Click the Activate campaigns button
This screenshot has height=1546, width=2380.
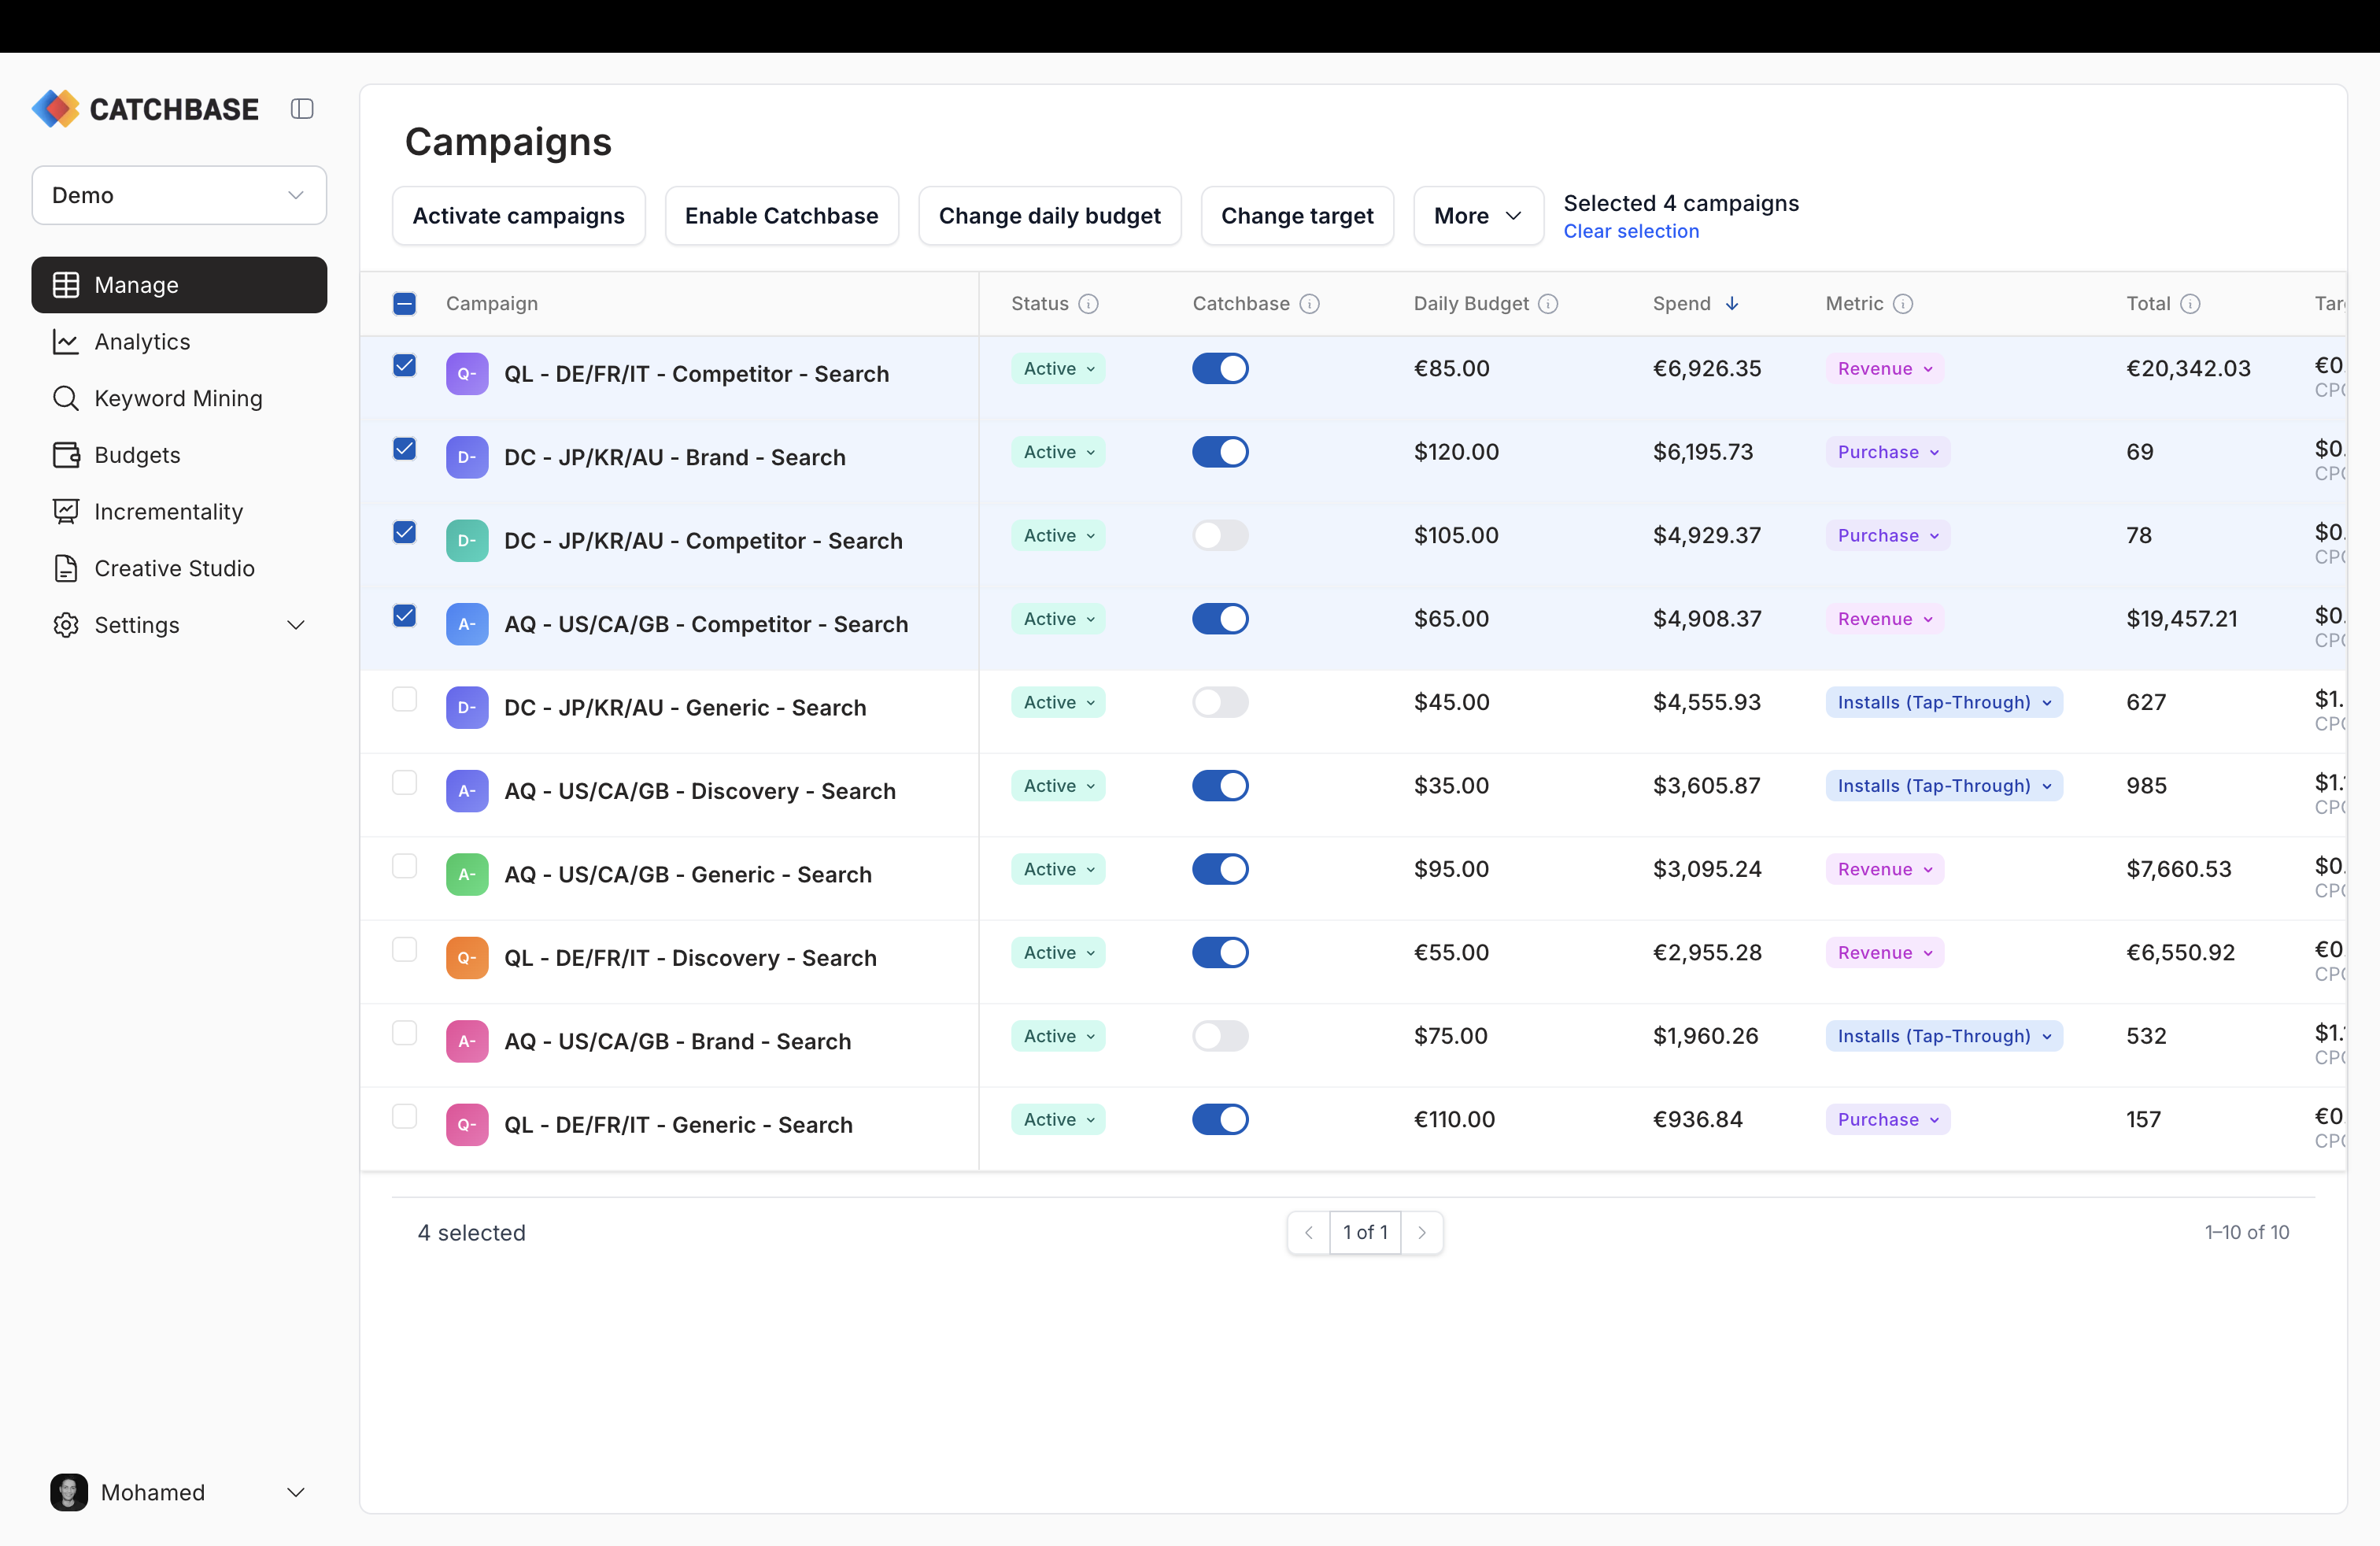[x=518, y=215]
